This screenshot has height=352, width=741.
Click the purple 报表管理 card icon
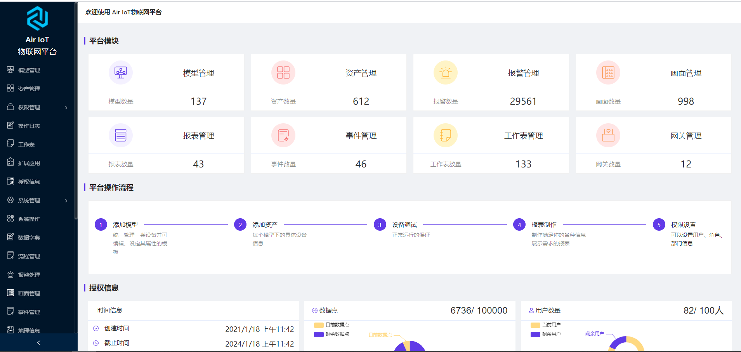pyautogui.click(x=121, y=135)
